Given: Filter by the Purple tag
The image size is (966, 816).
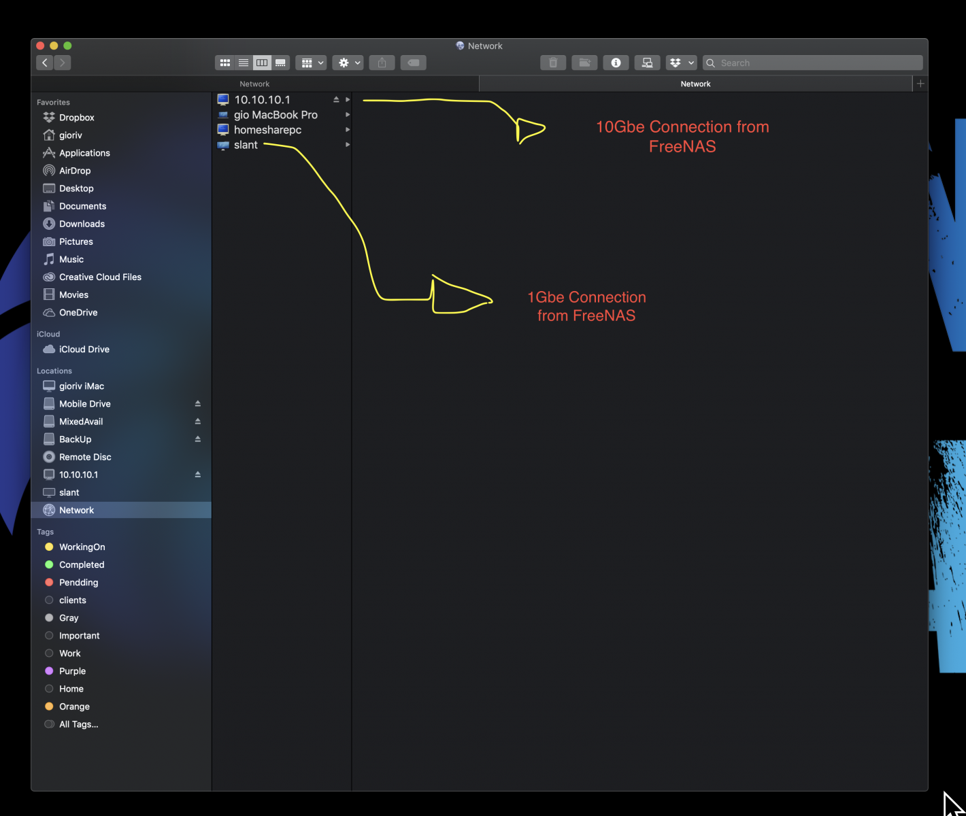Looking at the screenshot, I should pos(121,670).
